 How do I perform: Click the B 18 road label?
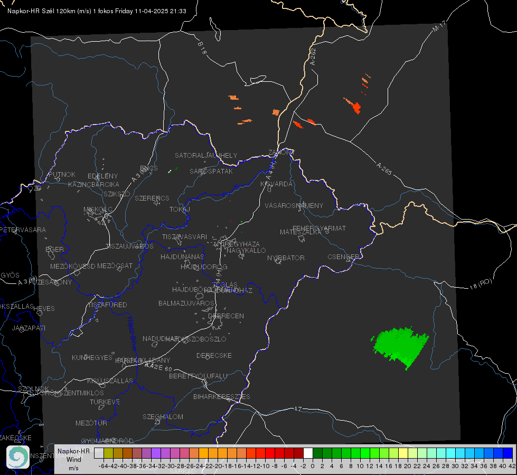(x=202, y=48)
